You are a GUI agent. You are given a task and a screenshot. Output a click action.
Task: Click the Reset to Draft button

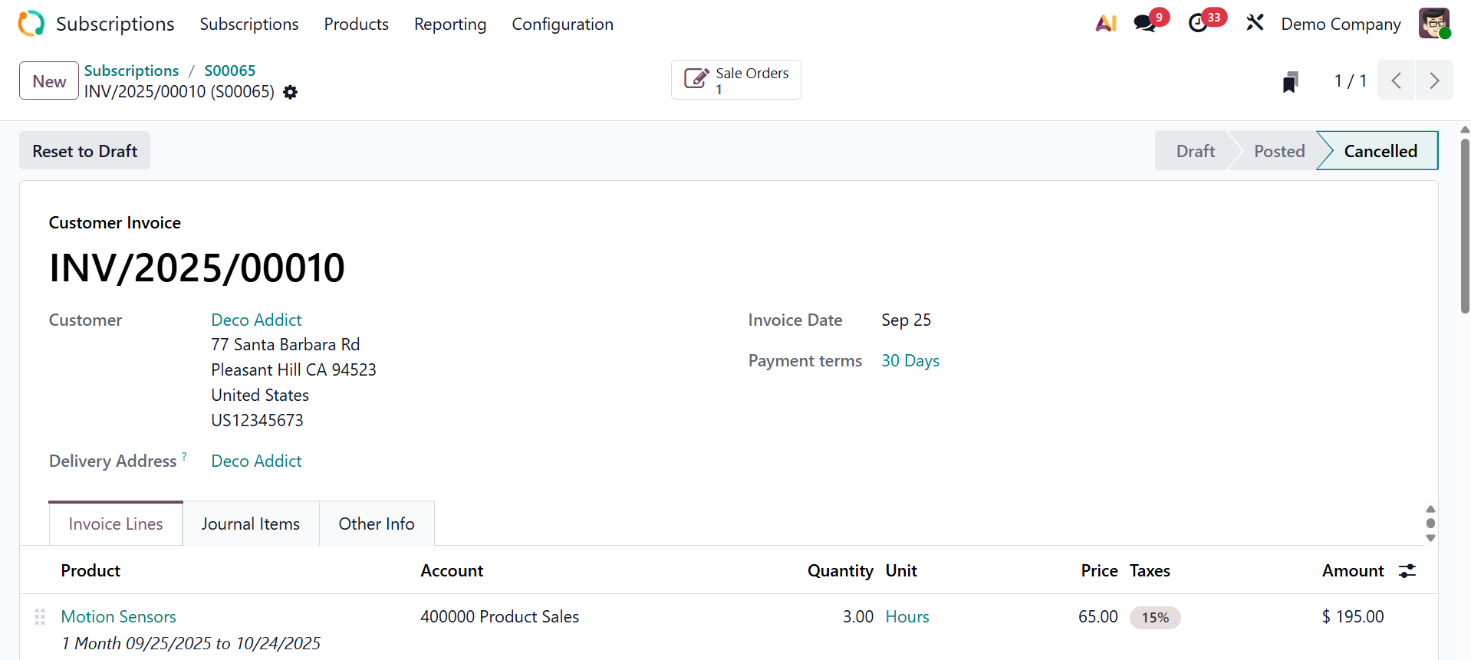[x=85, y=151]
